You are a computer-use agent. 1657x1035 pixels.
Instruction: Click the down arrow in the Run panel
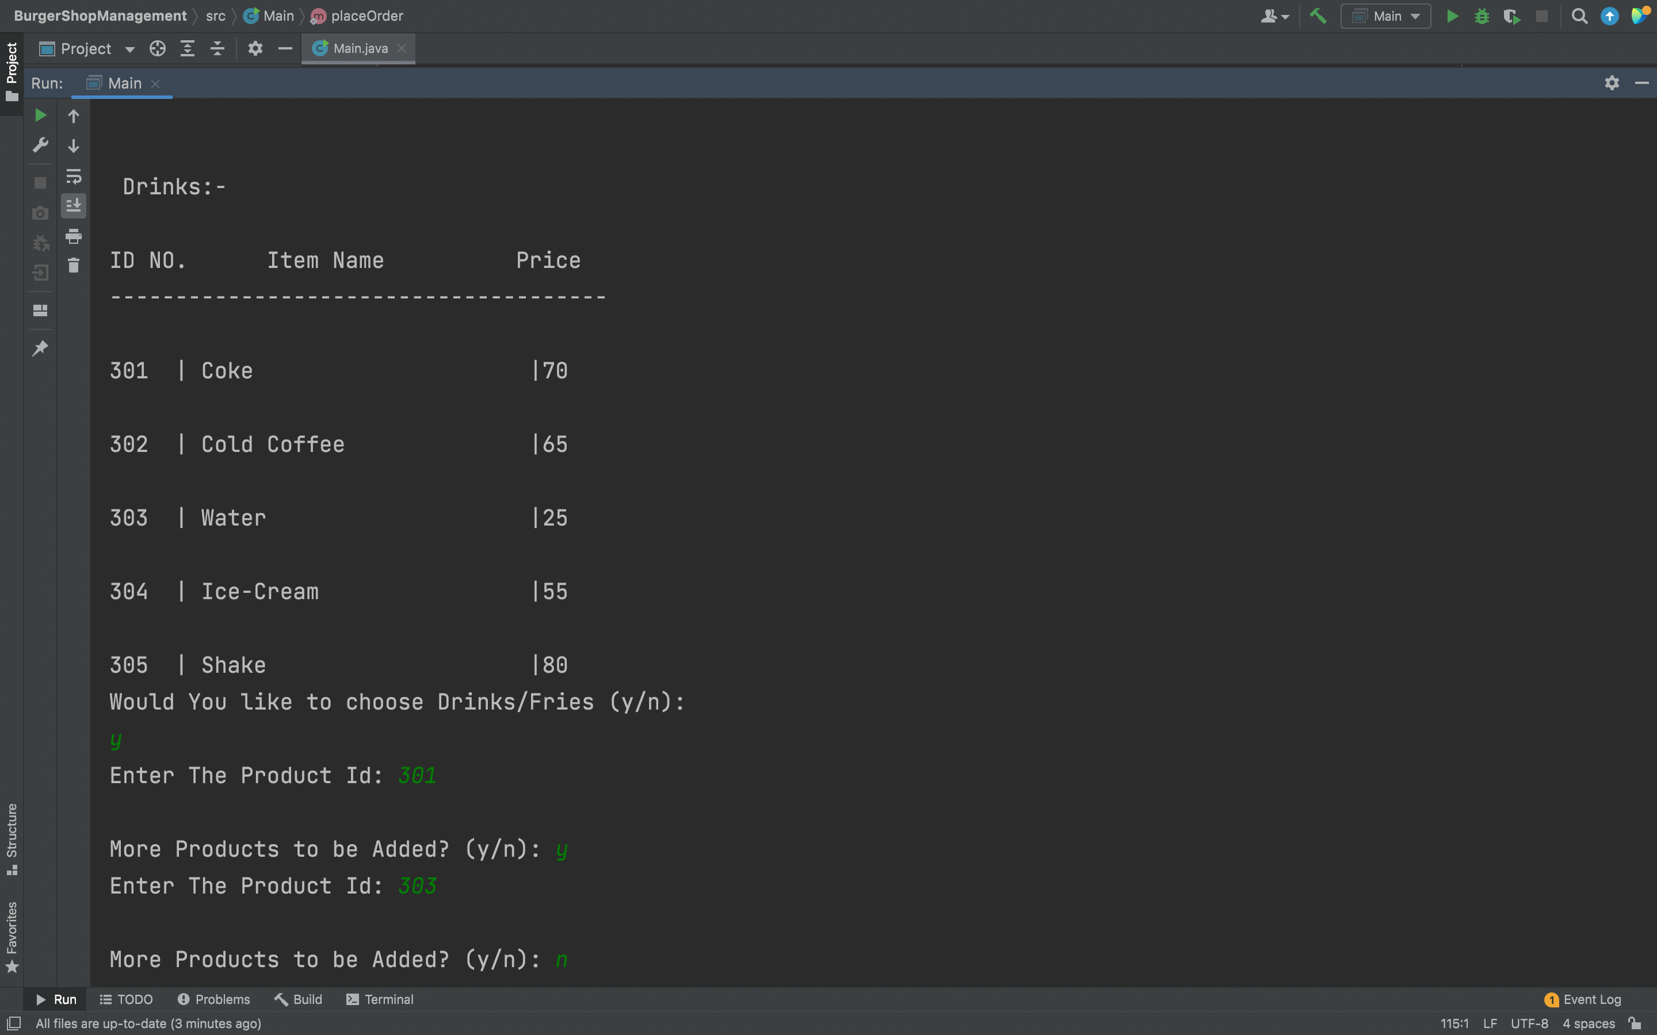pos(73,146)
